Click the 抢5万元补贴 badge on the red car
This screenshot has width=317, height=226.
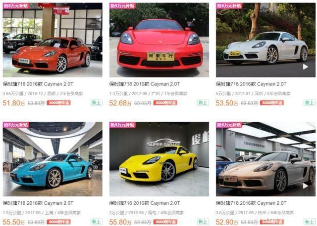tap(122, 6)
